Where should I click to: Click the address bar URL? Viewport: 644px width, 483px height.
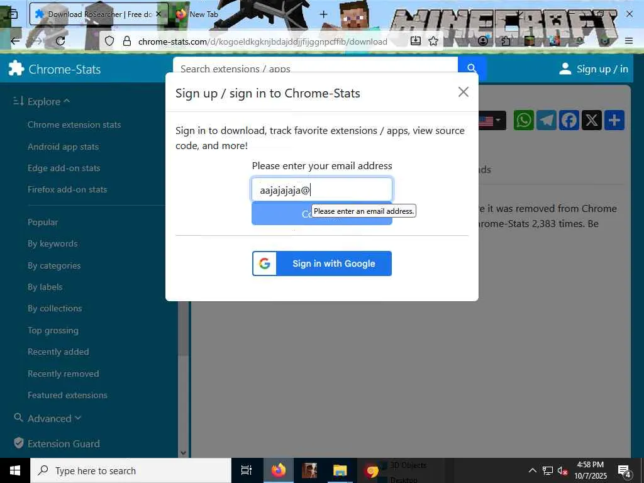click(262, 42)
